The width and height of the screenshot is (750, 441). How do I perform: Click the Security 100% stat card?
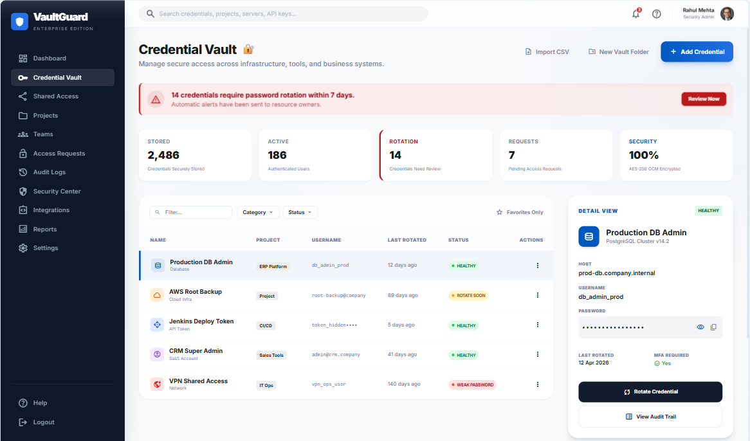[676, 155]
